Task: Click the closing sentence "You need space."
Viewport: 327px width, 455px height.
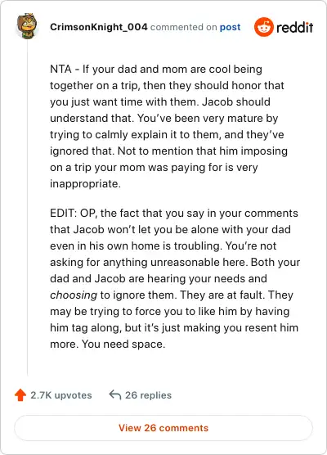Action: coord(123,345)
